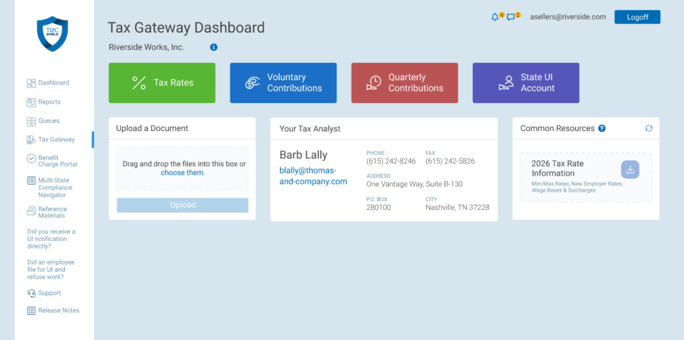Screen dimensions: 684x340
Task: Download 2026 Tax Rate Information
Action: 630,170
